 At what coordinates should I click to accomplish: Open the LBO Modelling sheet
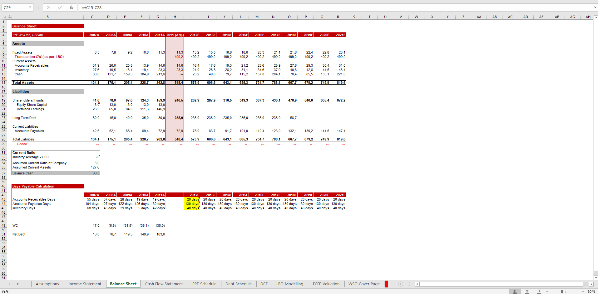pyautogui.click(x=289, y=284)
